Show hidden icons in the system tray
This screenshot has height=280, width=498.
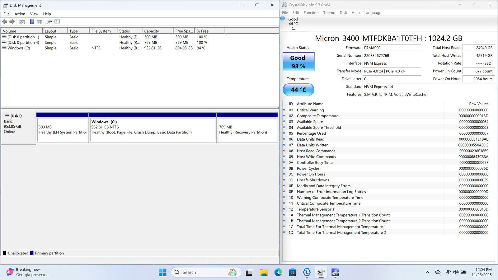pos(427,272)
